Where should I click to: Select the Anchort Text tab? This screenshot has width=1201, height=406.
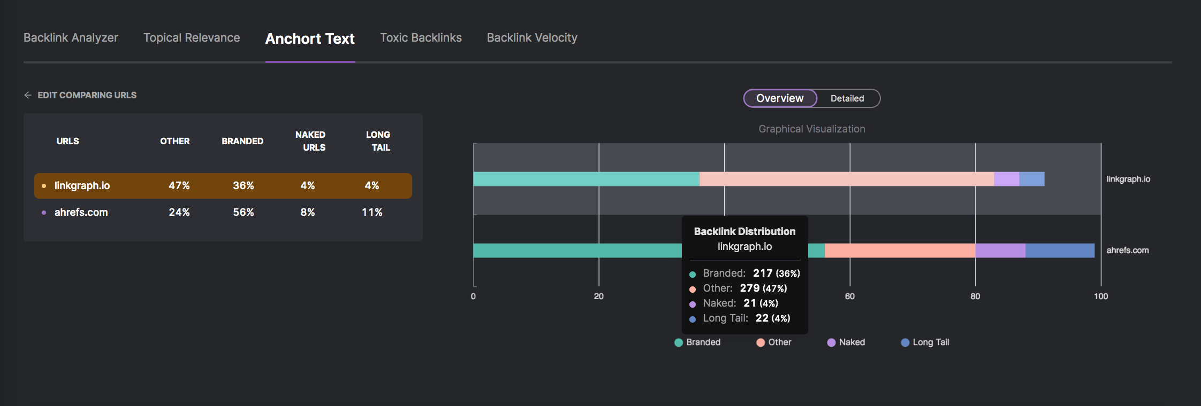click(x=310, y=38)
